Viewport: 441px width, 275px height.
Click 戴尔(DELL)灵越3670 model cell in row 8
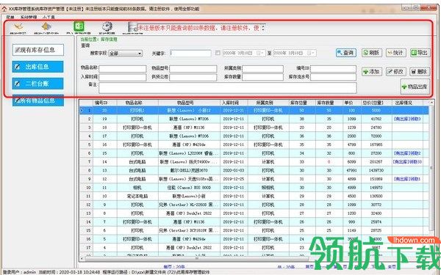click(x=189, y=170)
